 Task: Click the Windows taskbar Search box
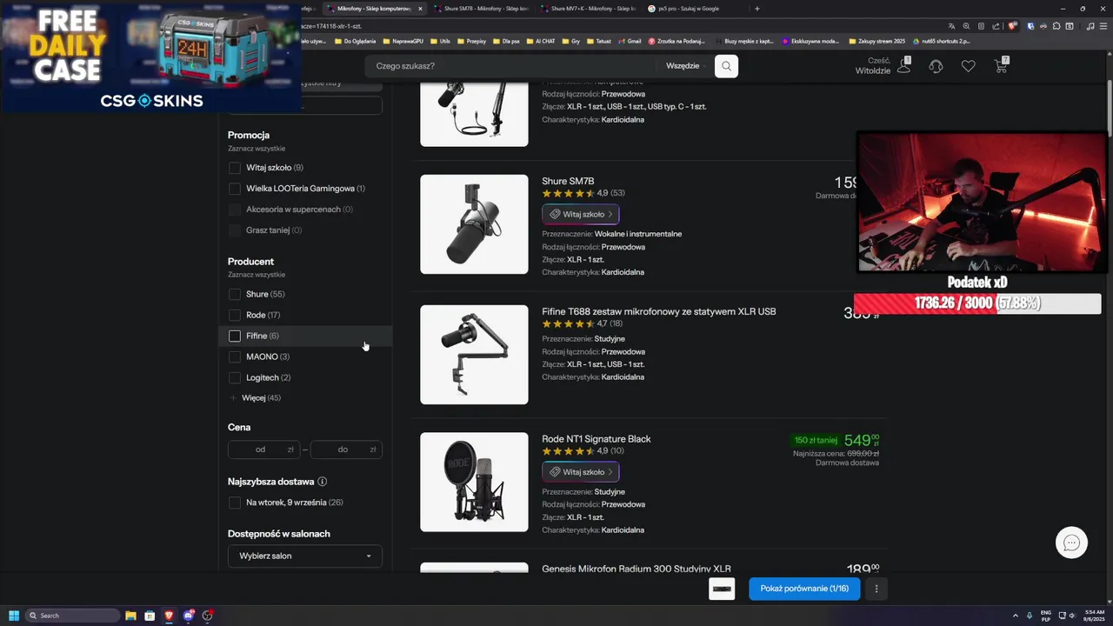click(73, 616)
